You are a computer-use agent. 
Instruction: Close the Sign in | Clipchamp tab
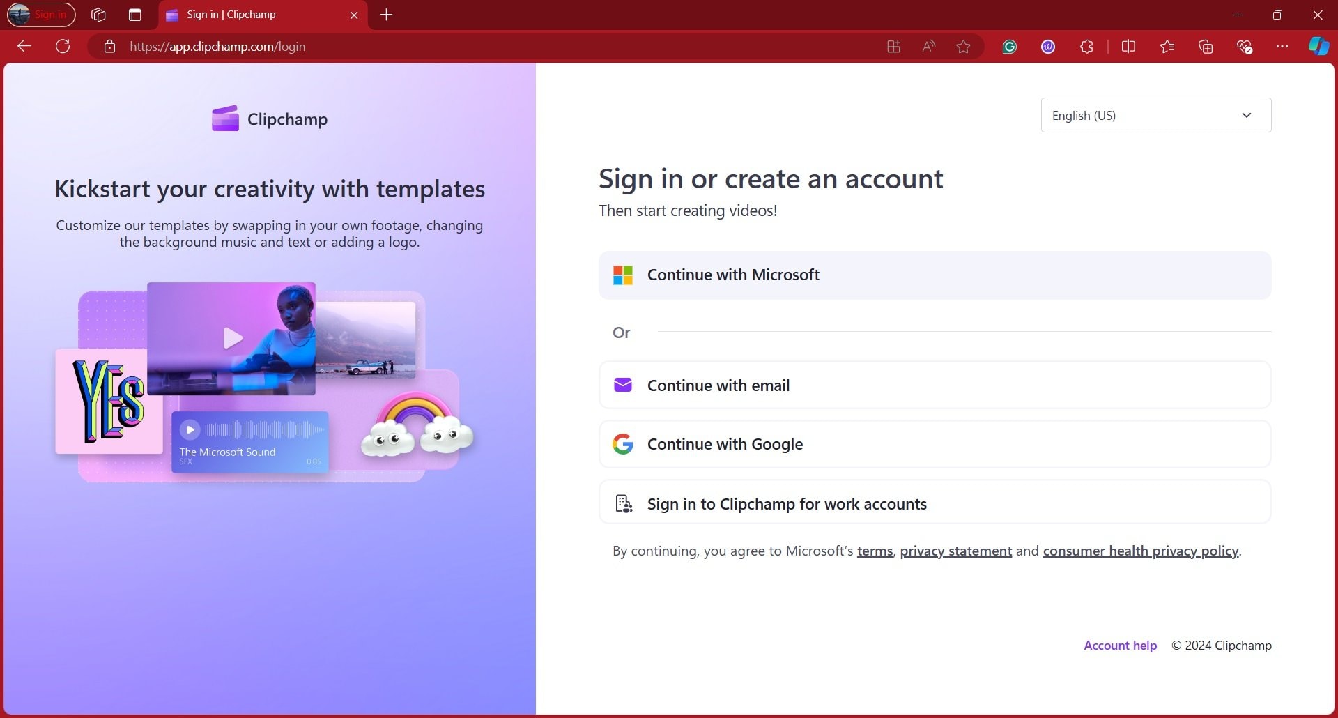point(354,15)
